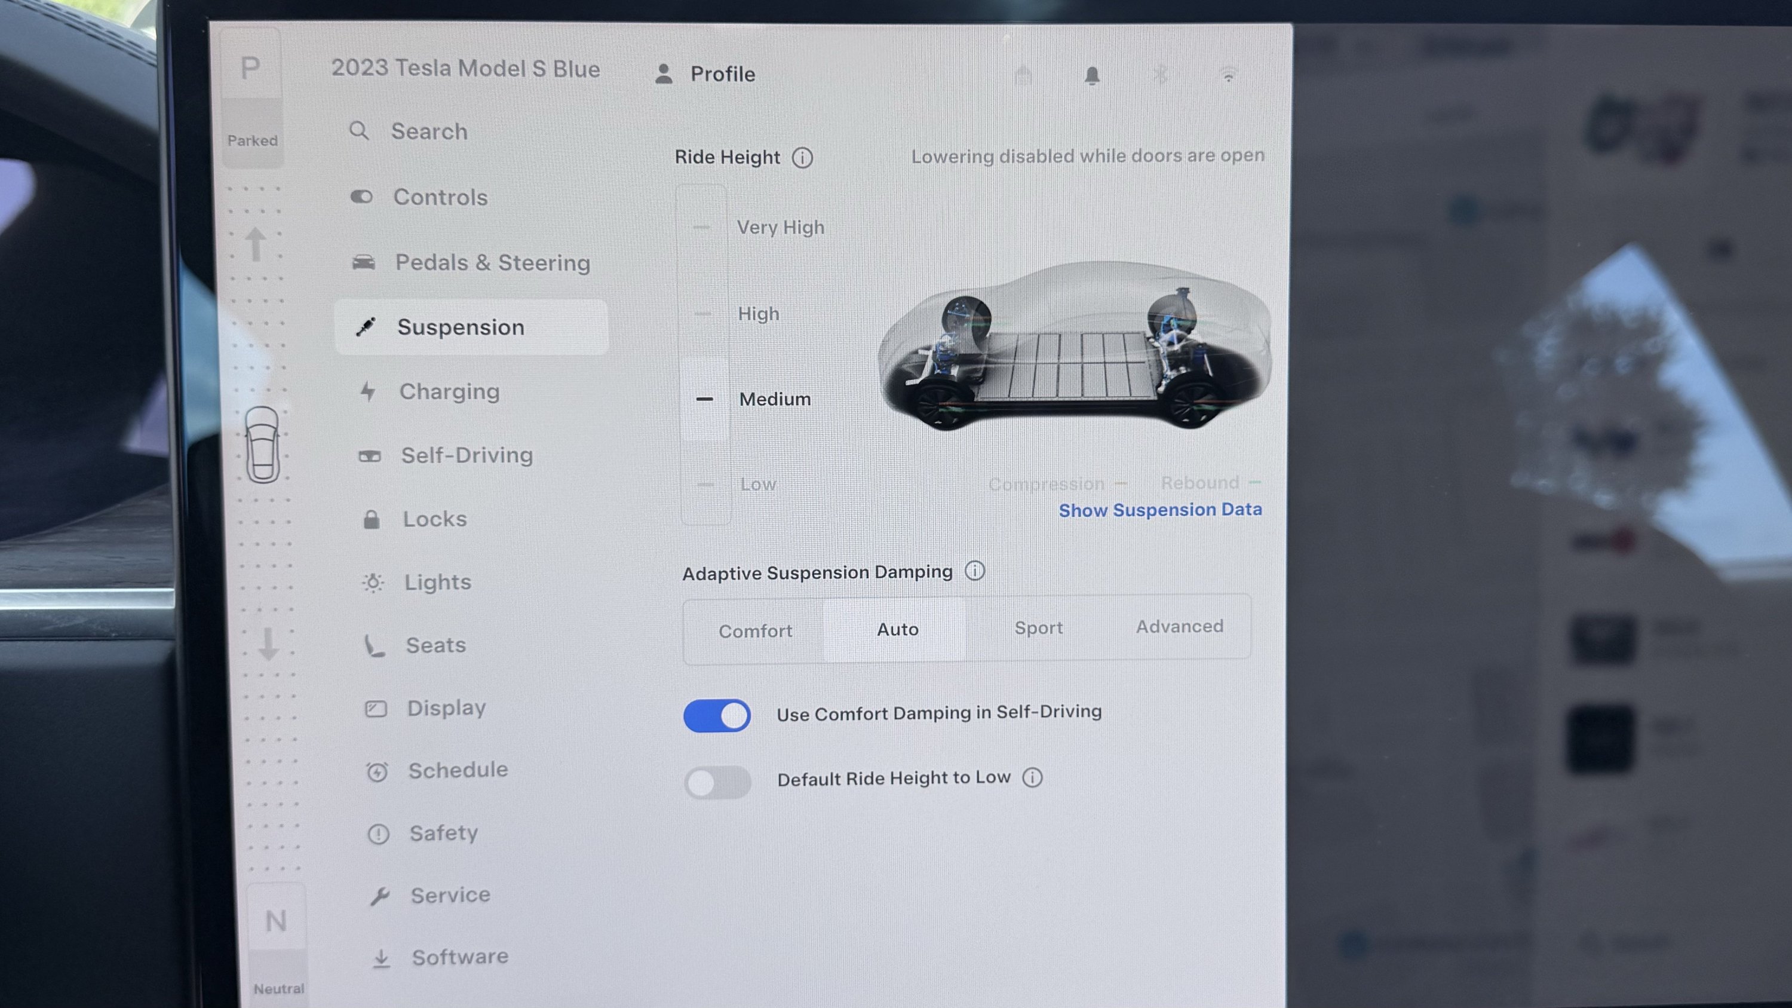The width and height of the screenshot is (1792, 1008).
Task: Click Show Suspension Data link
Action: click(1161, 510)
